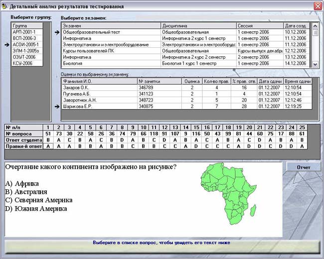Click the № зачетки column header
Viewport: 324px width, 259px height.
160,81
